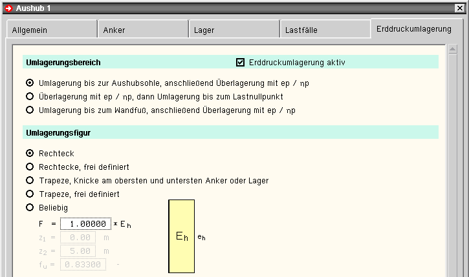The image size is (469, 277).
Task: Choose Trapeze with Knicke at Anker or Lager
Action: click(30, 181)
